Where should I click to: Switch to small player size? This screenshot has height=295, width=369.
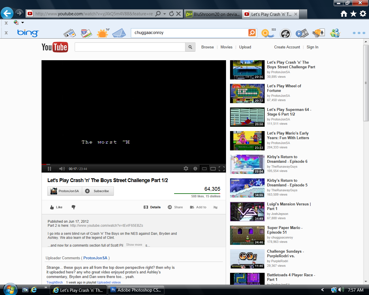(204, 169)
